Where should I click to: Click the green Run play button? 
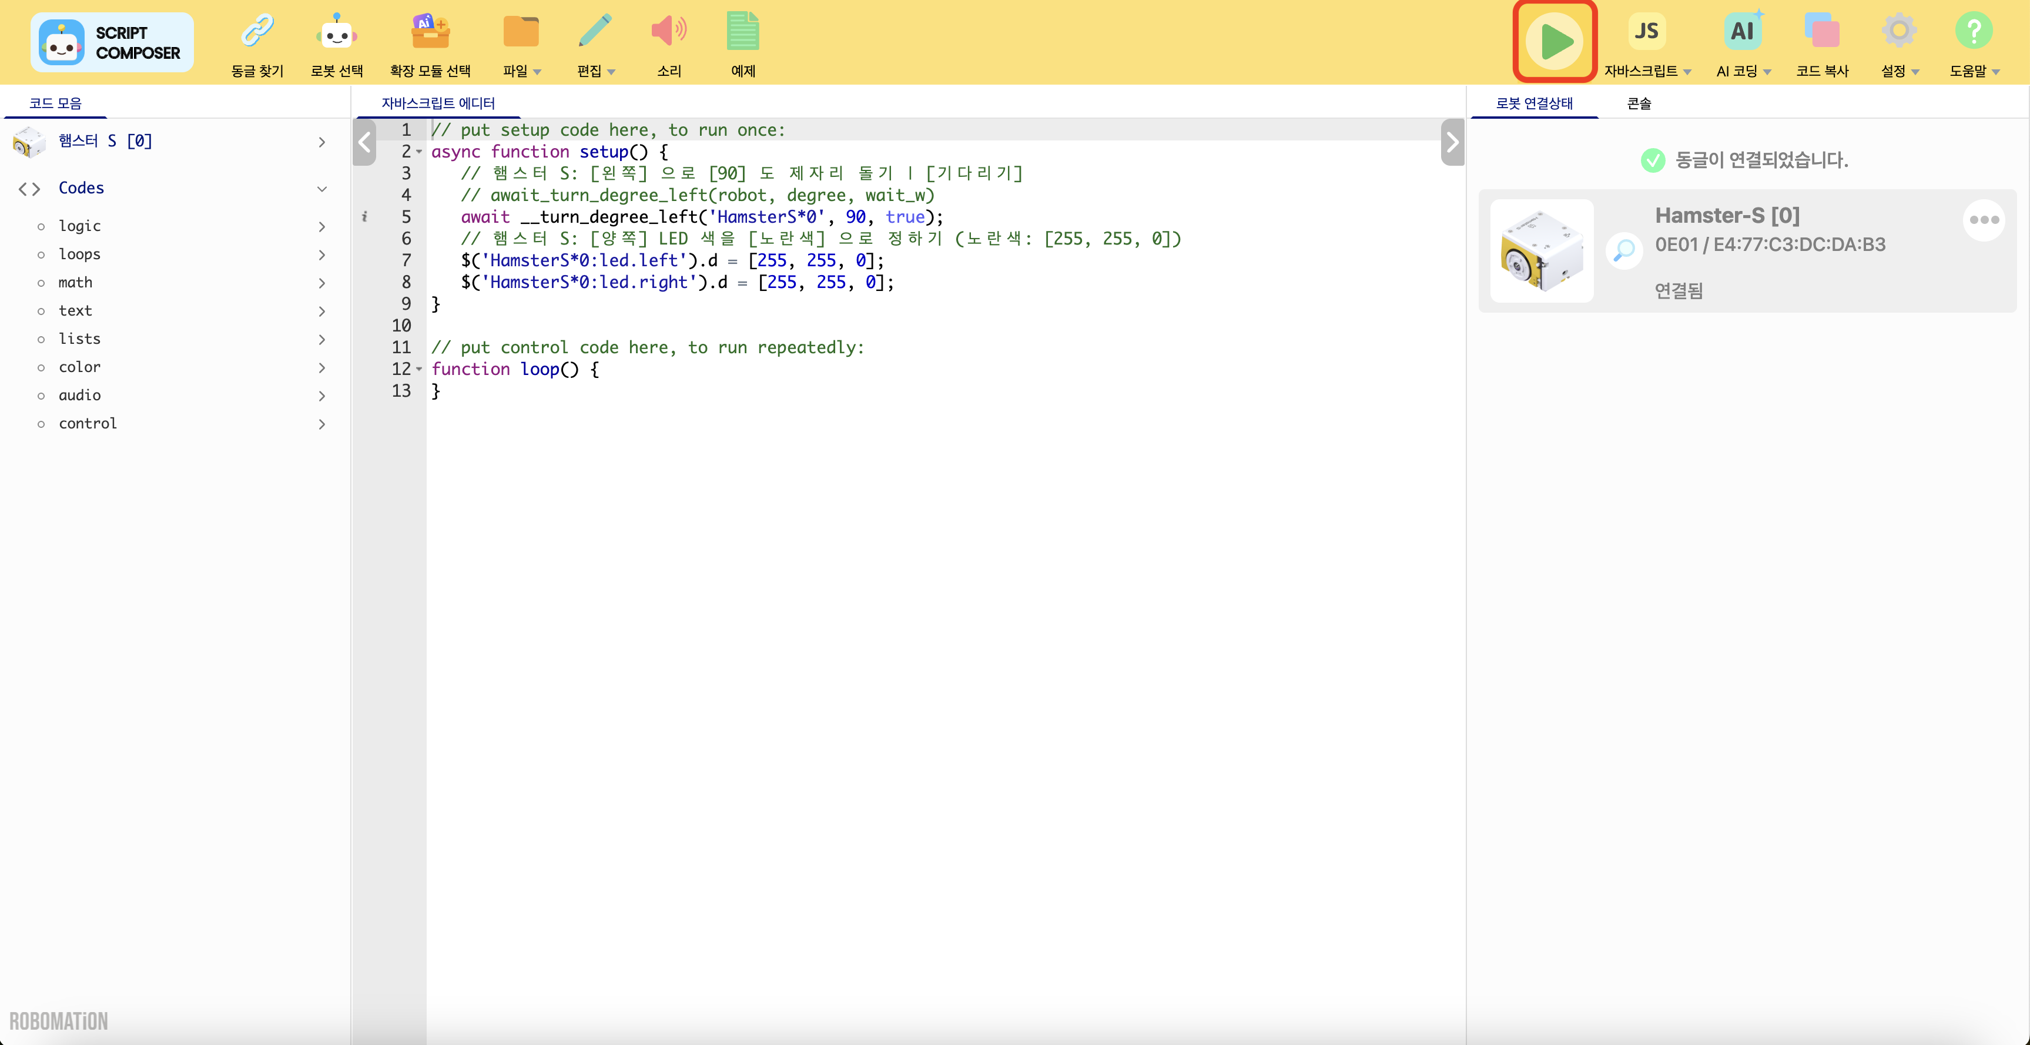click(x=1554, y=41)
